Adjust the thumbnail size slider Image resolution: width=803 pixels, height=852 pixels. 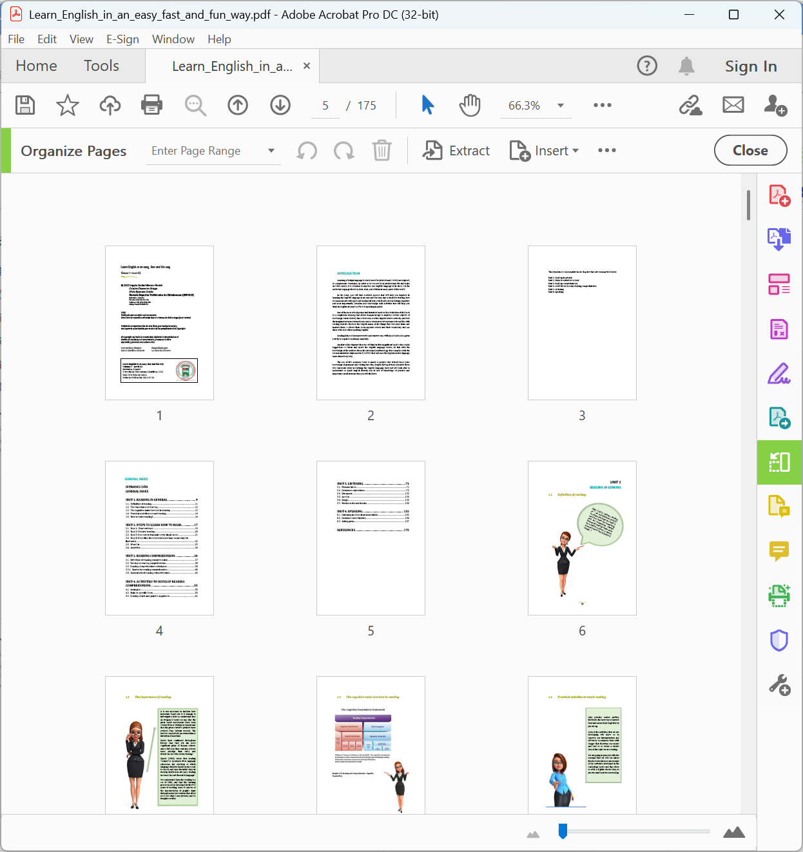pos(563,831)
